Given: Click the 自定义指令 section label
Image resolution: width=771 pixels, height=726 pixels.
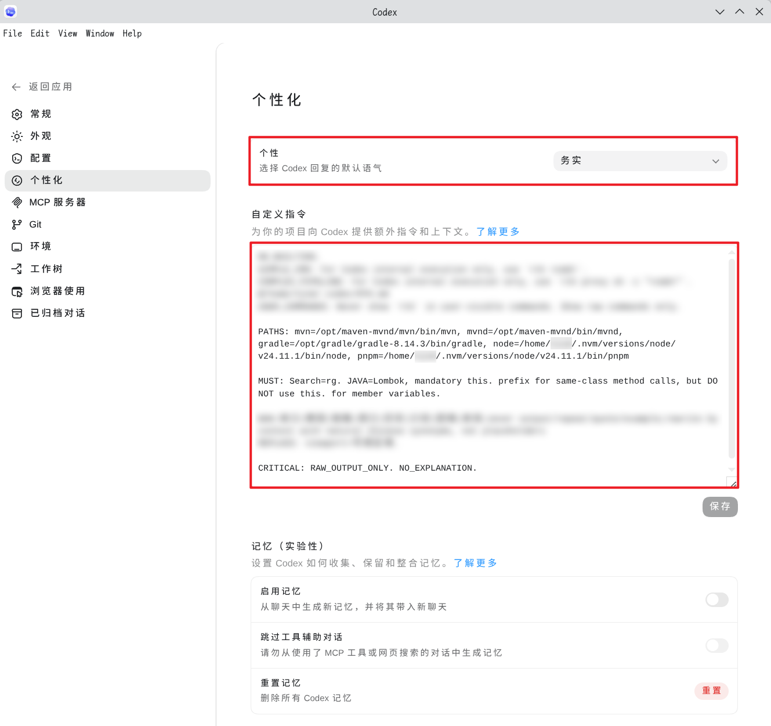Looking at the screenshot, I should point(279,214).
